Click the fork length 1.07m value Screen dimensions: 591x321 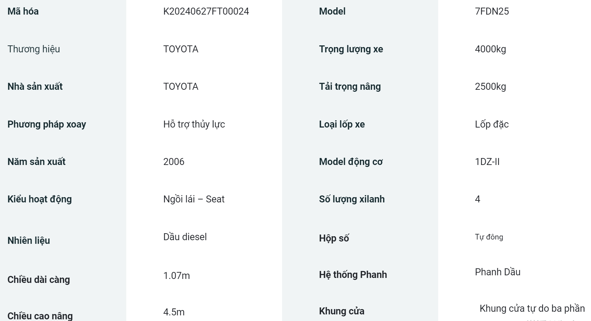[176, 276]
